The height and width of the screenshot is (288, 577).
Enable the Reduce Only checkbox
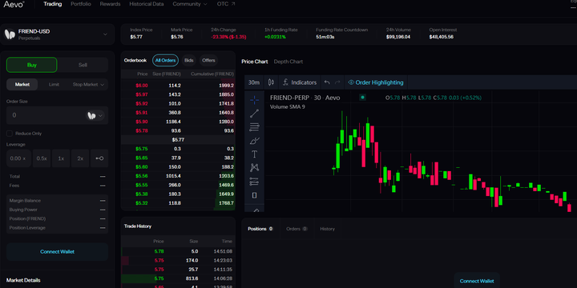(x=10, y=134)
